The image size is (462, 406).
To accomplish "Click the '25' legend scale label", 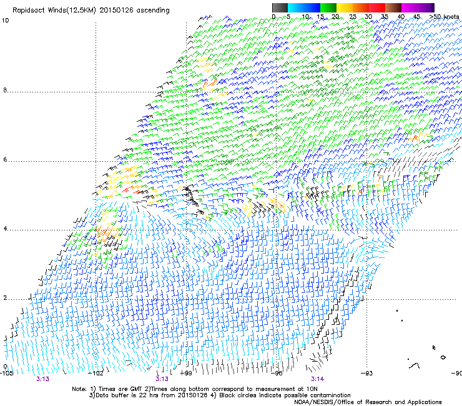I will 353,17.
